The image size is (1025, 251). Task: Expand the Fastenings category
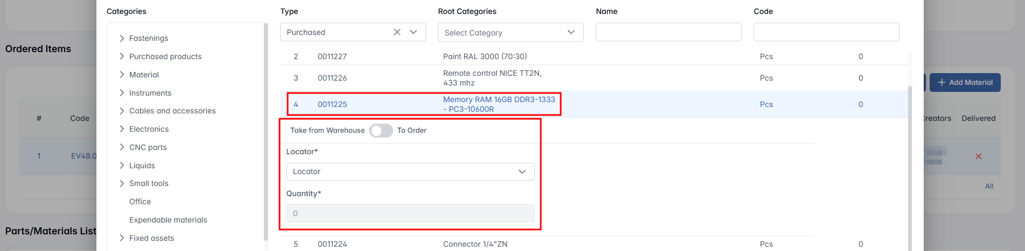point(122,38)
